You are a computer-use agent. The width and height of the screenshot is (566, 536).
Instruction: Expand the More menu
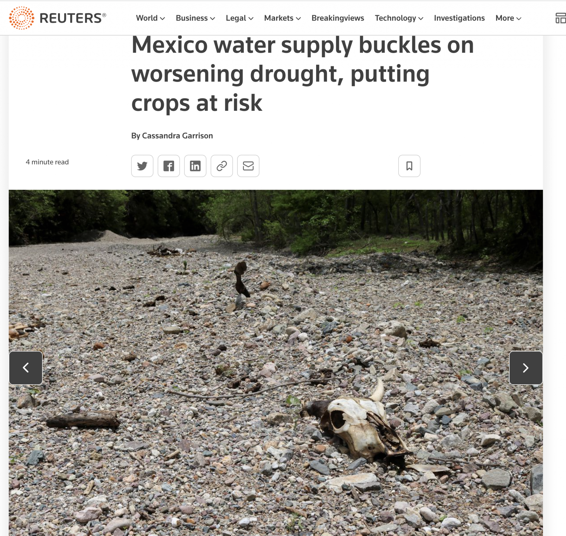(x=508, y=18)
